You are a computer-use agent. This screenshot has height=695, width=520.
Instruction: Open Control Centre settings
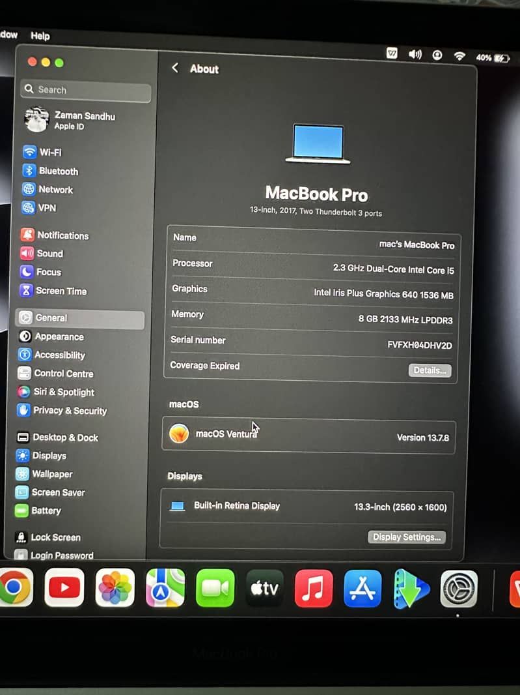pyautogui.click(x=55, y=373)
